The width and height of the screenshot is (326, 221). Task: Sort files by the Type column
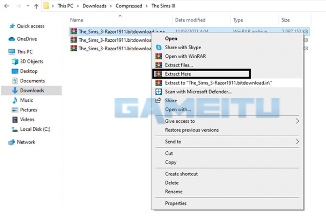(238, 20)
